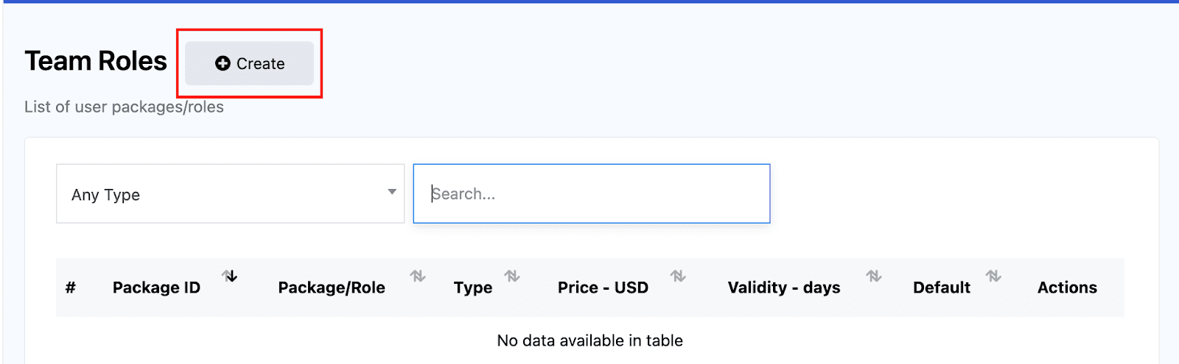1179x364 pixels.
Task: Click the Default column header text
Action: [x=942, y=288]
